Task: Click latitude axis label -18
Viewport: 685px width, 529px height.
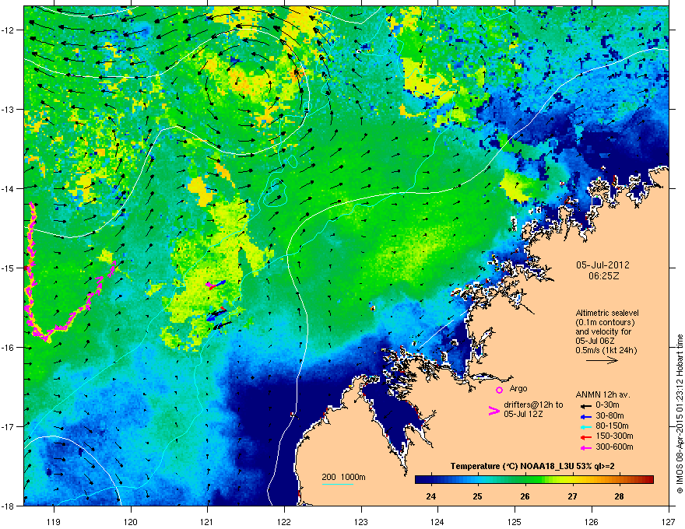Action: click(9, 506)
